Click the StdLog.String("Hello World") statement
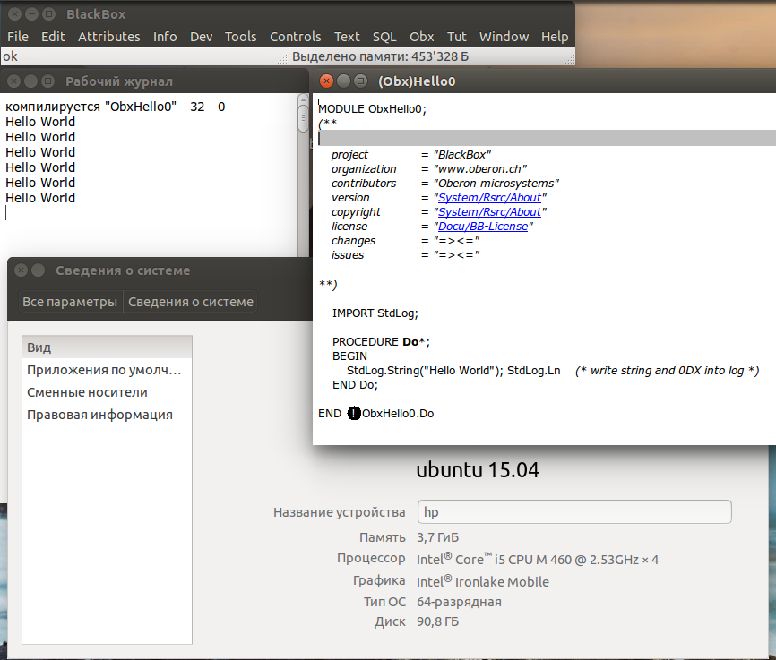The image size is (776, 660). [x=423, y=371]
